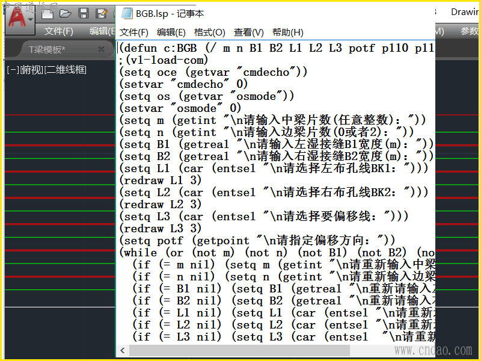This screenshot has width=481, height=361.
Task: Click the line starting '(if (= L3 nil)'
Action: pos(283,337)
